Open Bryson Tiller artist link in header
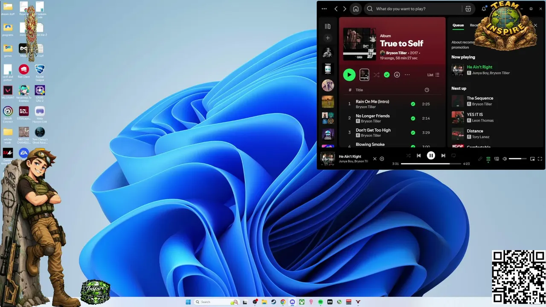 [396, 53]
